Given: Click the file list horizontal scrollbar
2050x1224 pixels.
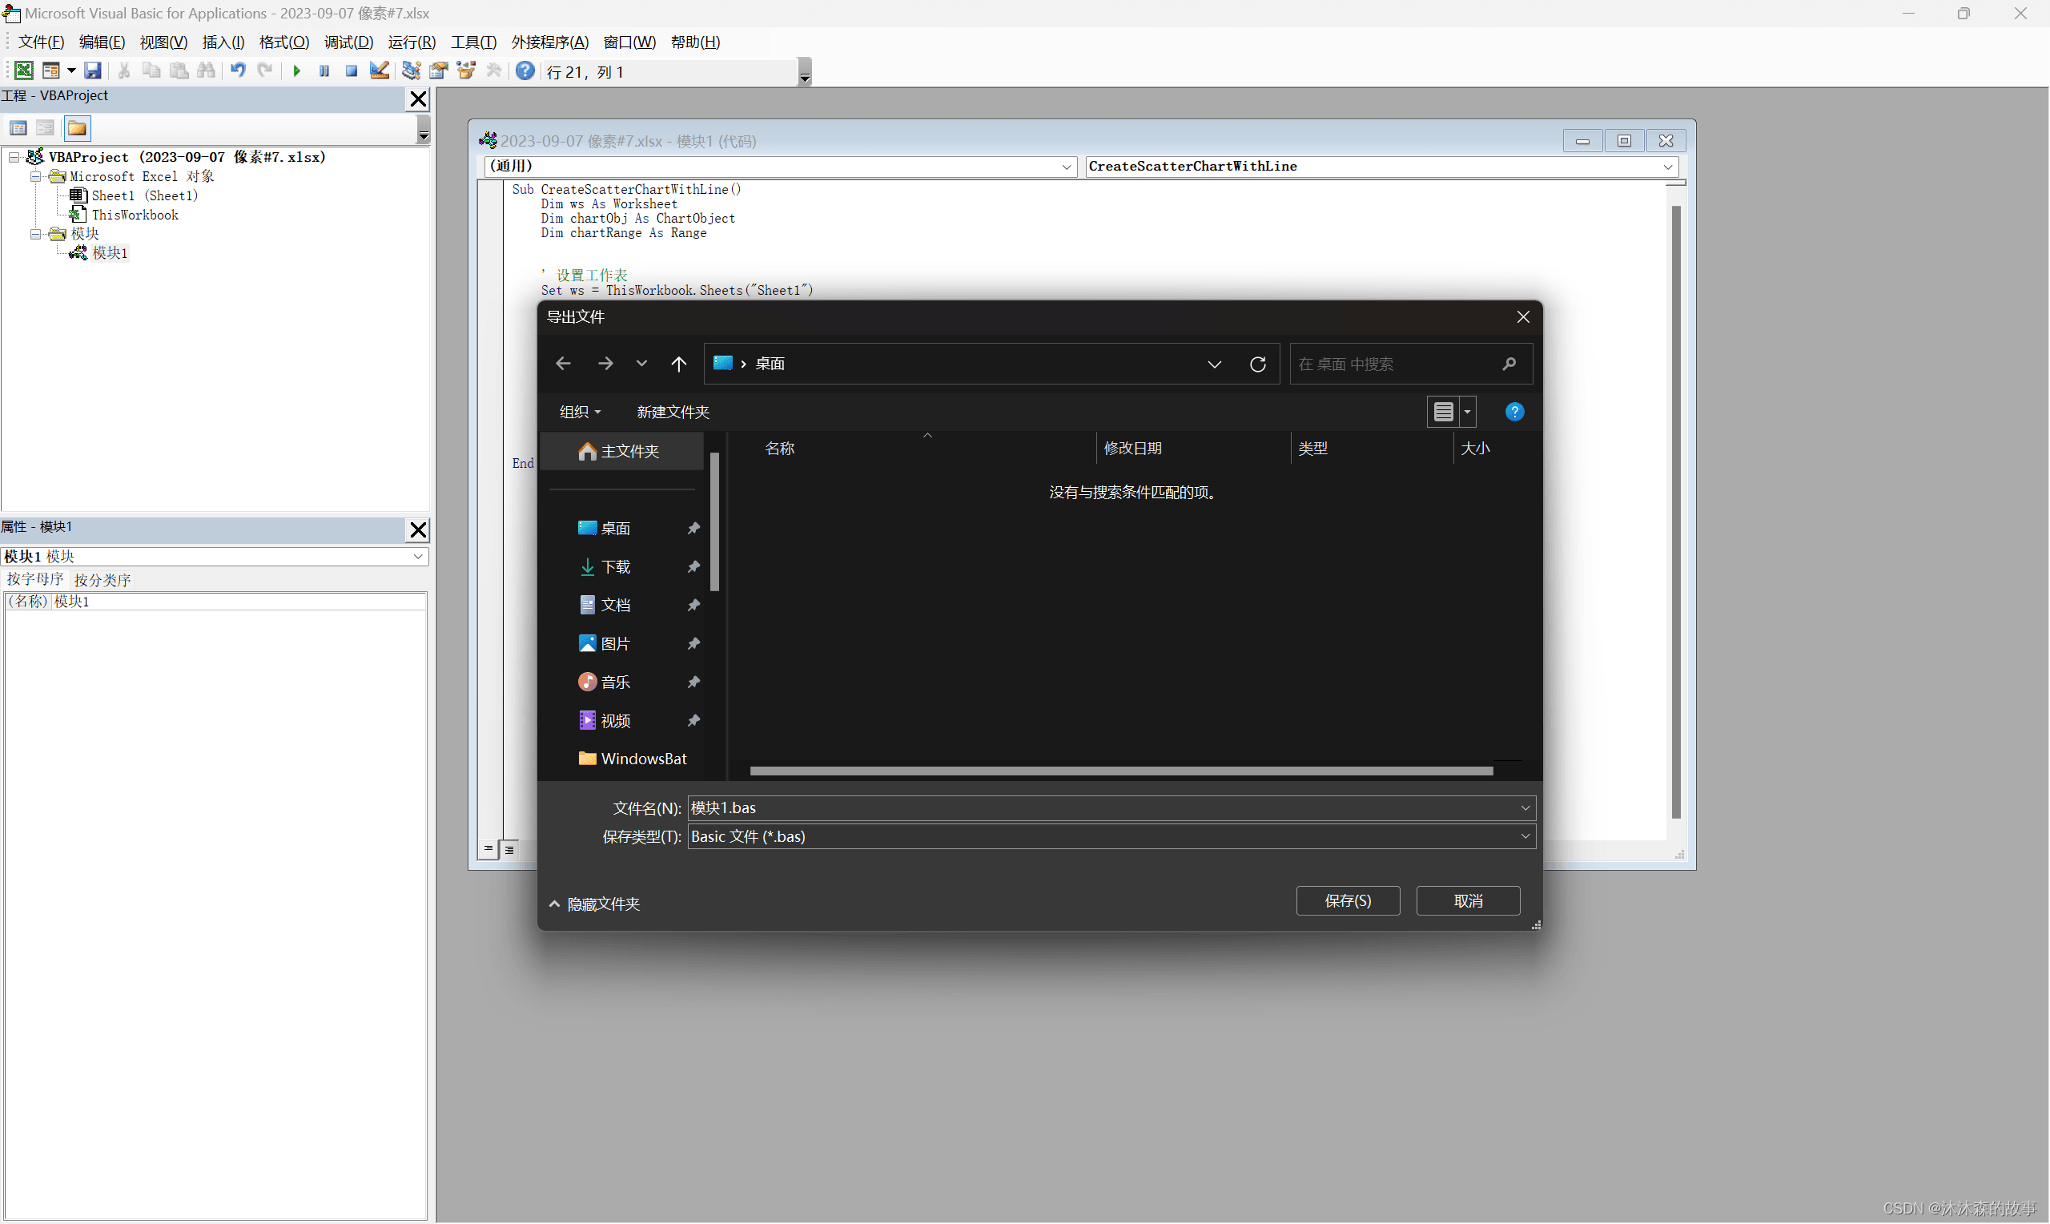Looking at the screenshot, I should [x=1121, y=771].
